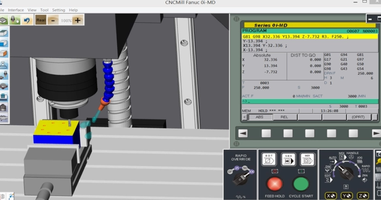
Task: Set rapid override to 25
Action: coord(237,168)
